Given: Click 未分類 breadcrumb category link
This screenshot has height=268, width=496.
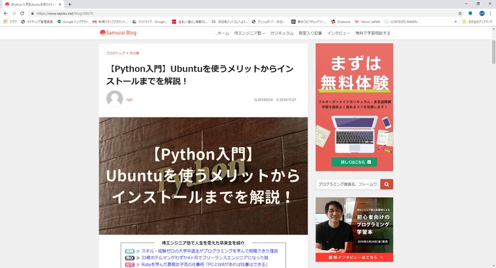Looking at the screenshot, I should 134,53.
